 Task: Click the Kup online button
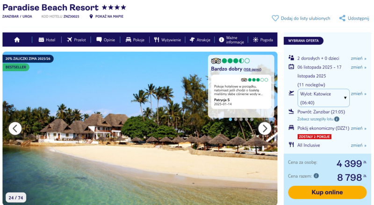pos(327,192)
